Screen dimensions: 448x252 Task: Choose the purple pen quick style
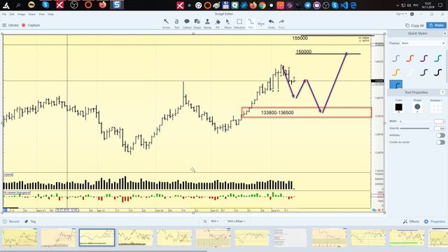point(423,59)
